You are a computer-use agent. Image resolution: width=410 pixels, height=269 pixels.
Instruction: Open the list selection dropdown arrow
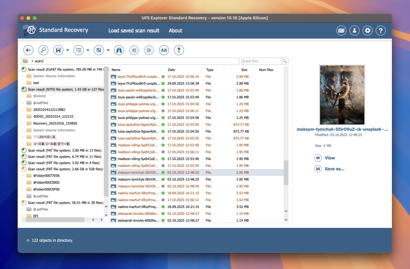coord(88,50)
